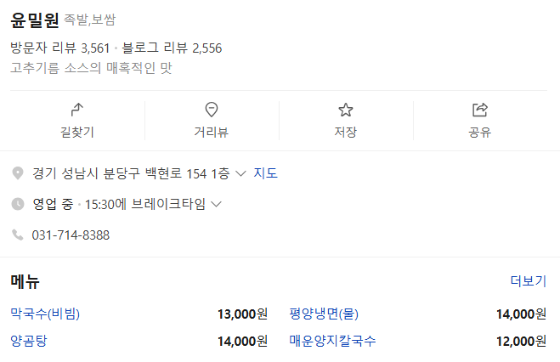
Task: Open the 양곰탕 menu item
Action: click(28, 341)
